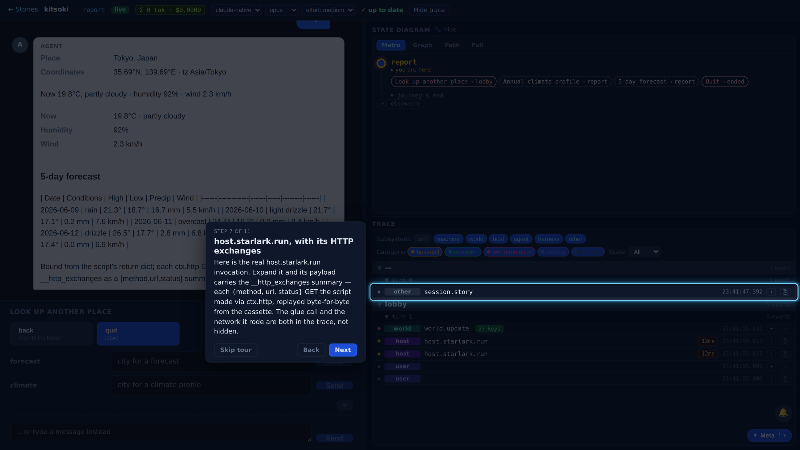This screenshot has width=800, height=450.
Task: Select Annual climate profile → report transition
Action: [555, 82]
